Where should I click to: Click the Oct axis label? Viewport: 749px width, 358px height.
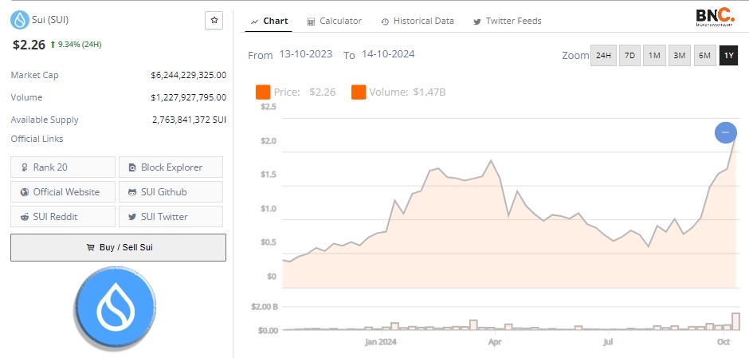[x=724, y=342]
